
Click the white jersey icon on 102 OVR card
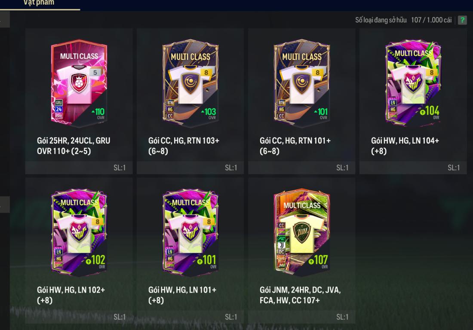[79, 233]
